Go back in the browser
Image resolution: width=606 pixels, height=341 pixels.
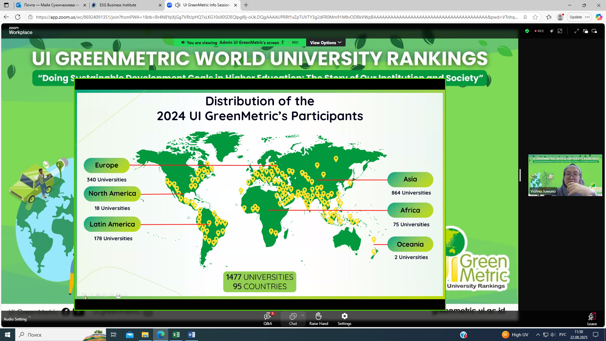click(x=6, y=17)
